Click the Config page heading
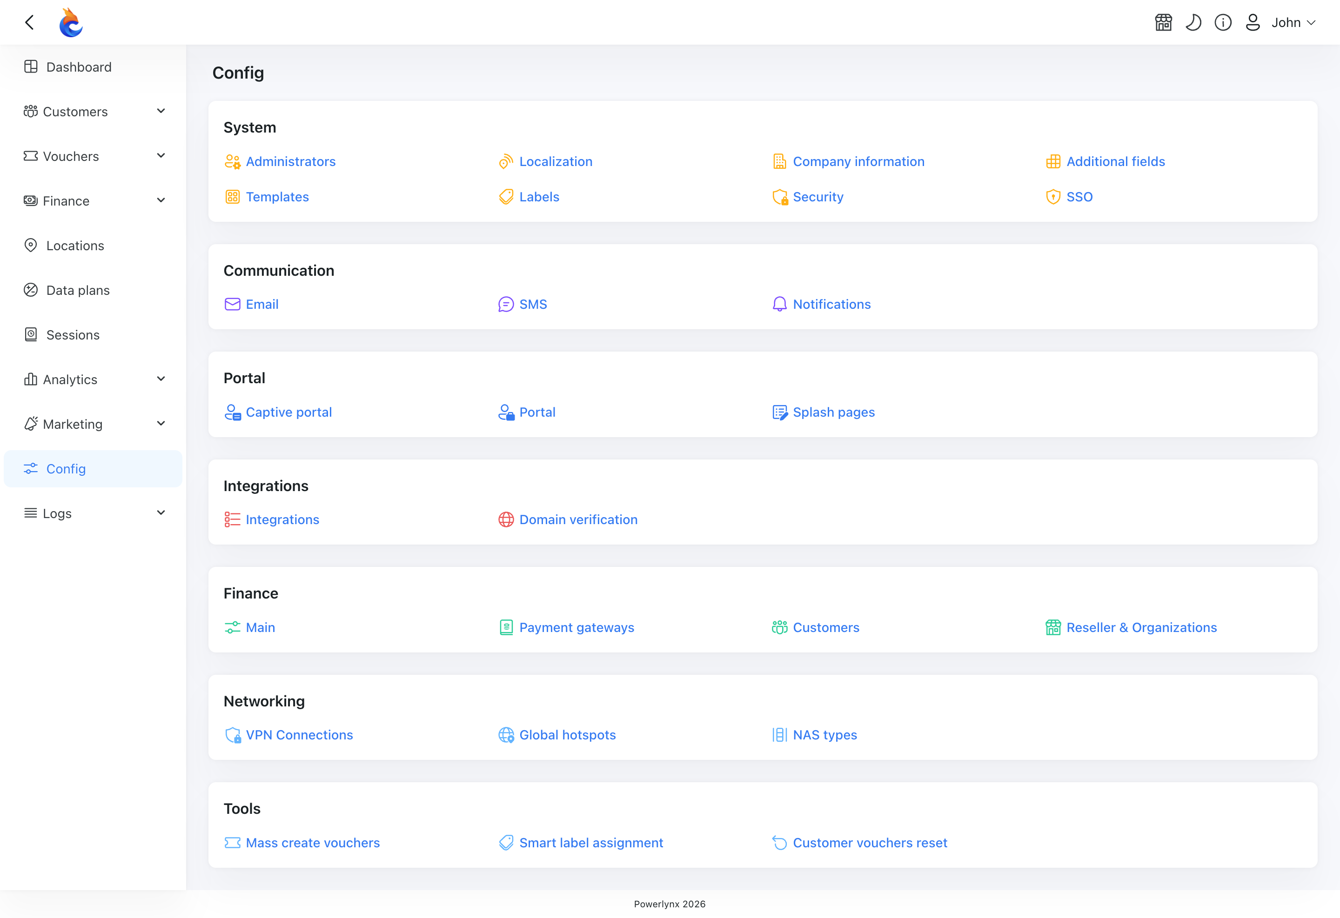The height and width of the screenshot is (918, 1340). tap(238, 73)
